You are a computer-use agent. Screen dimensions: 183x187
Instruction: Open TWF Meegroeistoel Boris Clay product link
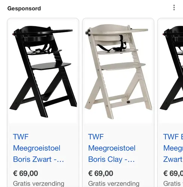[112, 148]
